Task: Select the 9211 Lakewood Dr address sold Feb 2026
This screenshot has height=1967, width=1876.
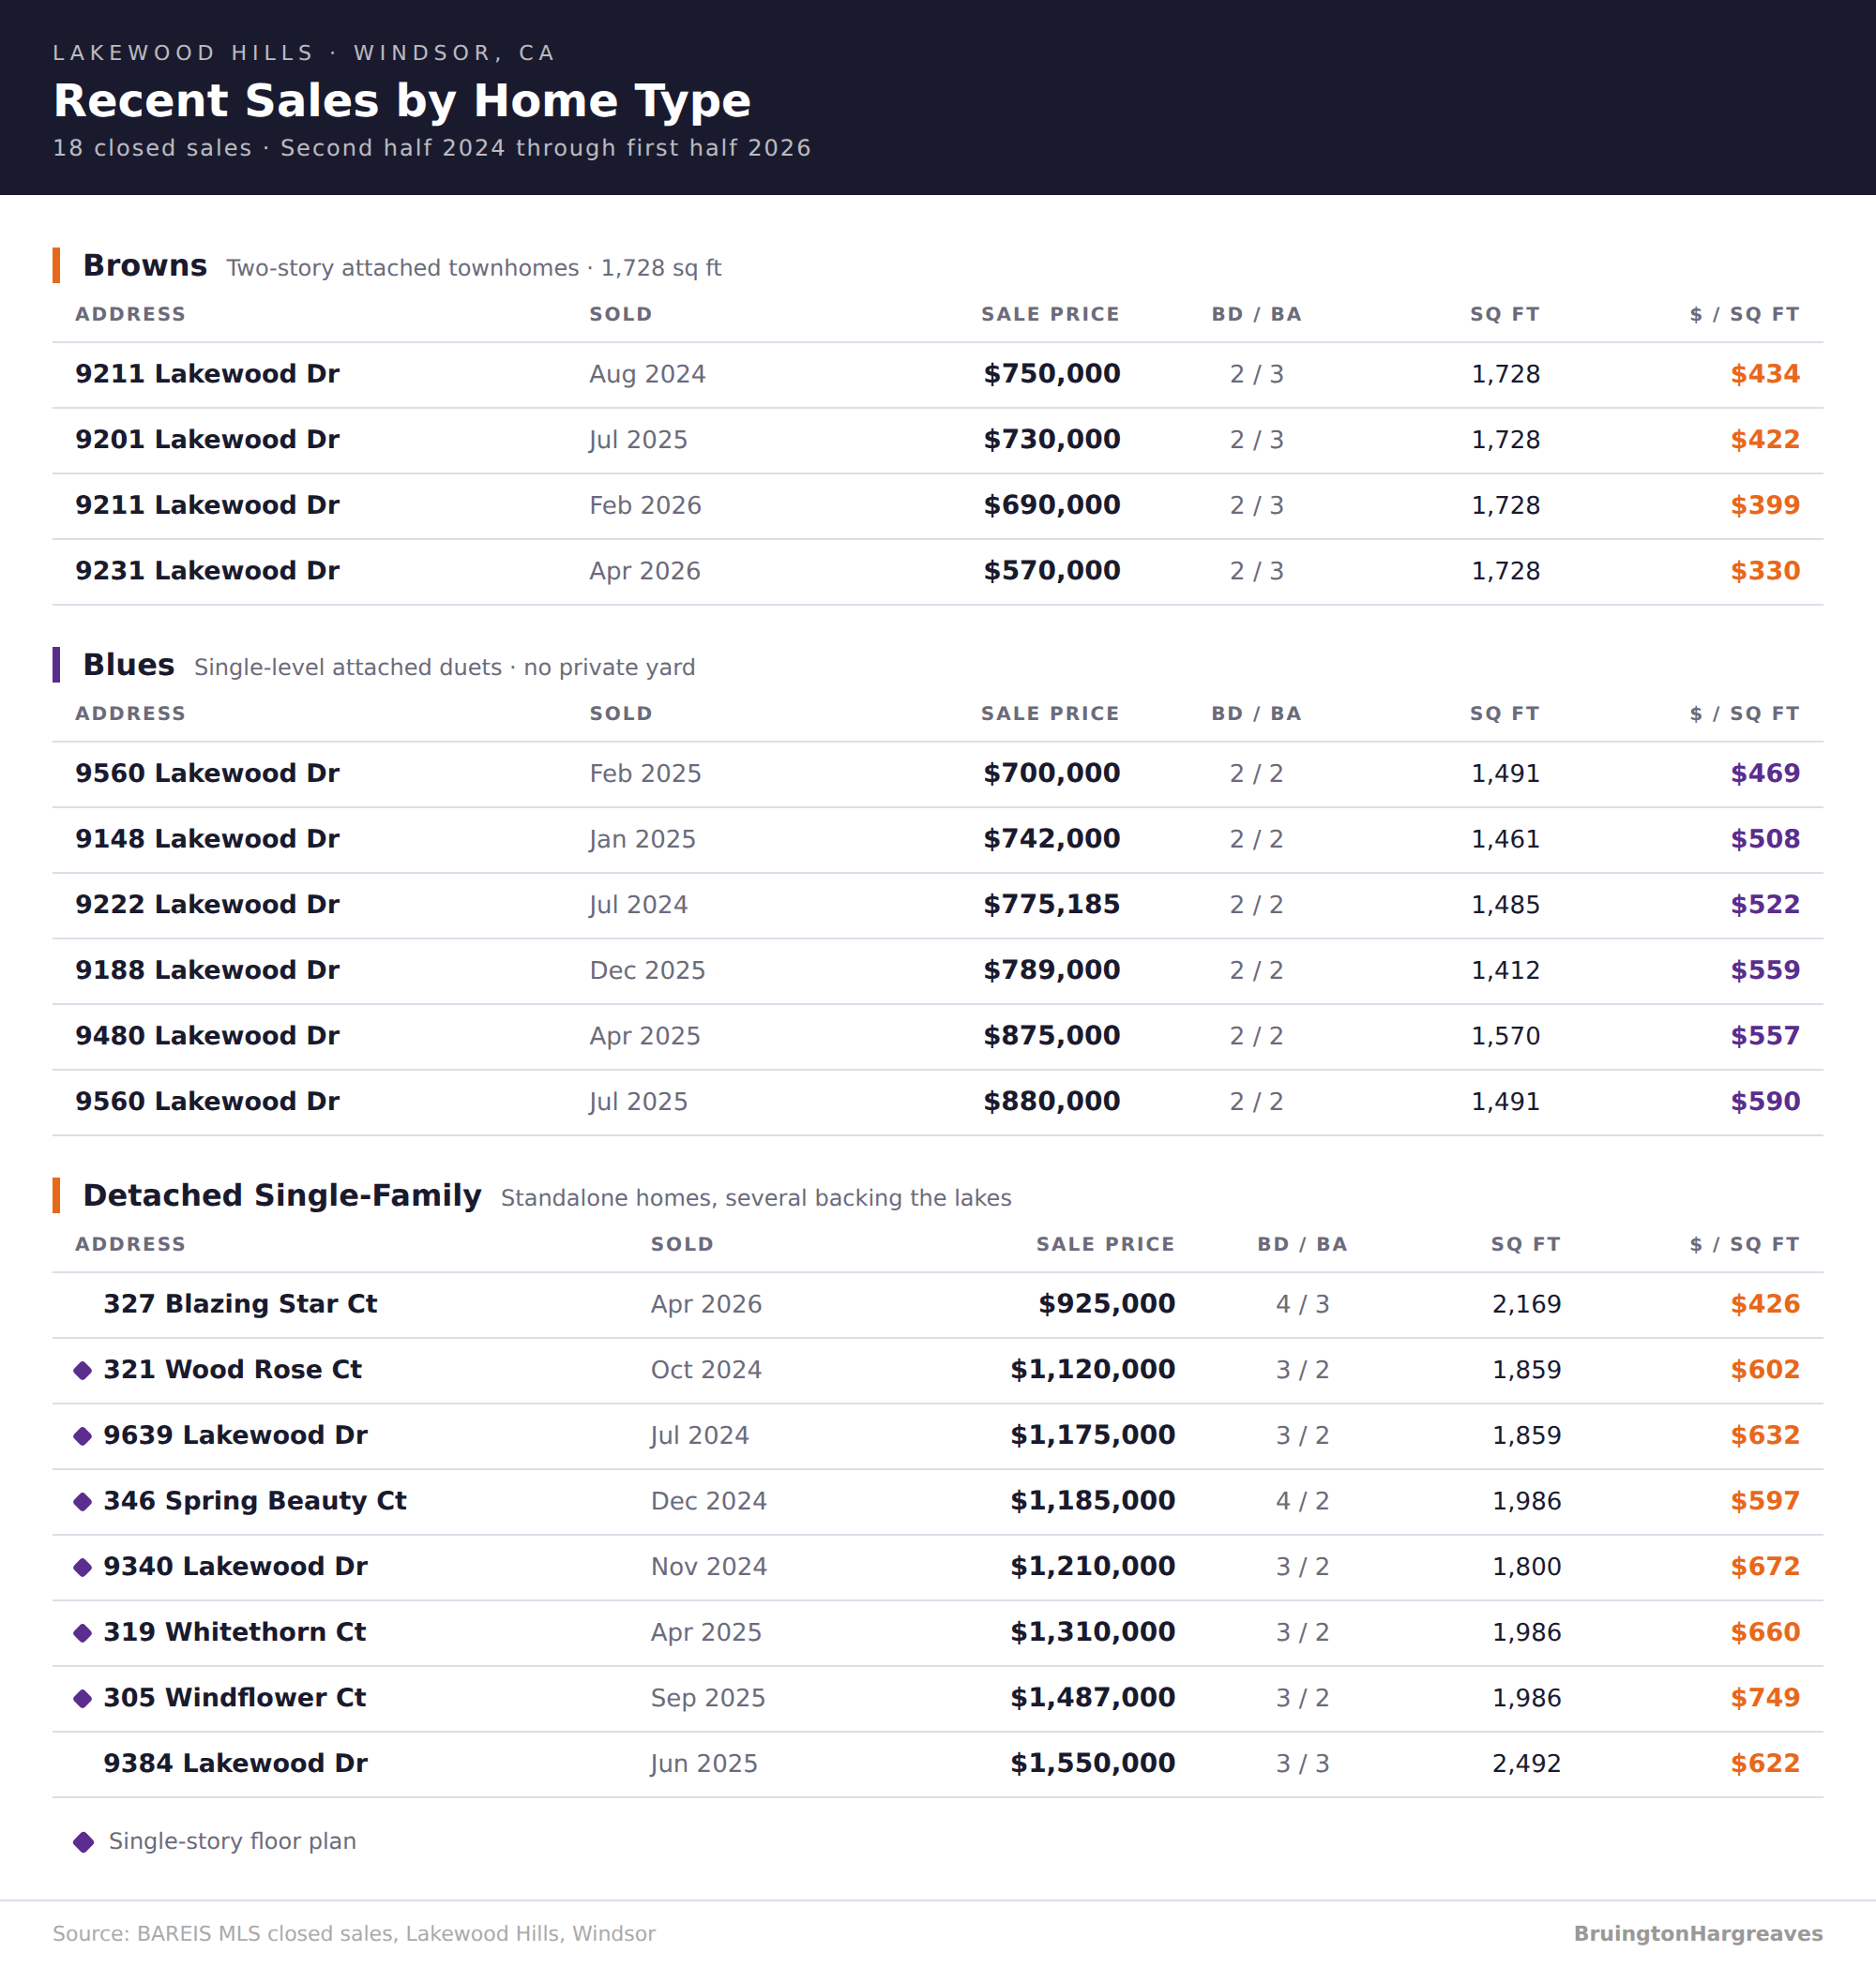Action: click(207, 505)
